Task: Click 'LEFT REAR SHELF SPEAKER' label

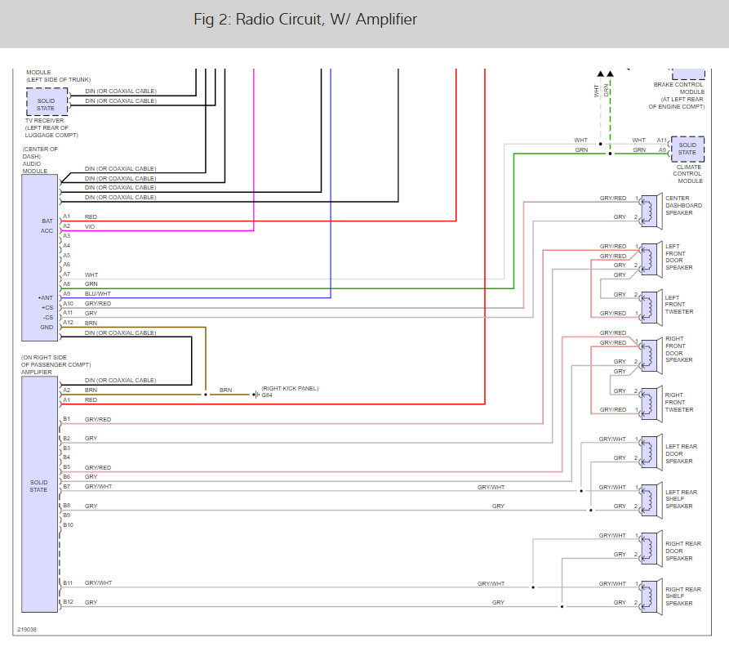Action: (x=681, y=499)
